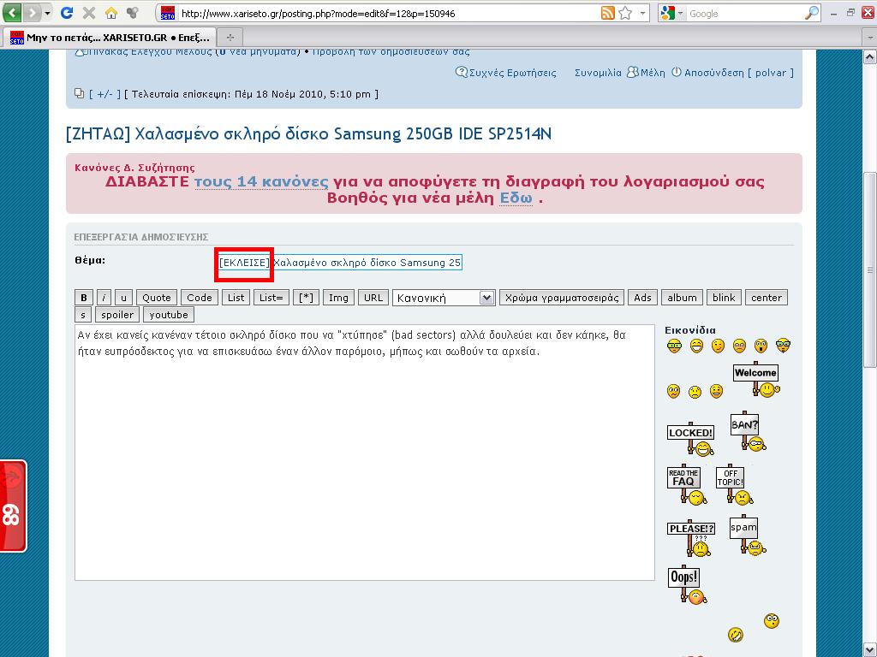This screenshot has width=877, height=657.
Task: Open the tab list dropdown at right
Action: (870, 38)
